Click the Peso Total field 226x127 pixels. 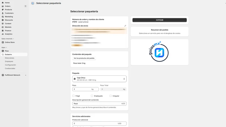coord(113,89)
